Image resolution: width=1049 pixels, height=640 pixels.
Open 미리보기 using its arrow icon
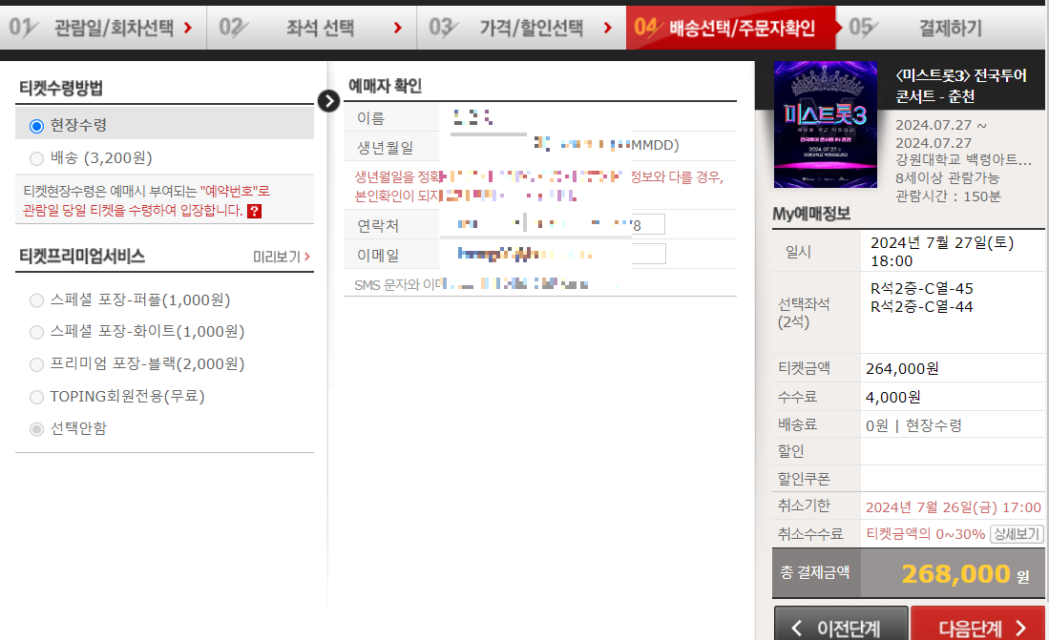[x=307, y=256]
